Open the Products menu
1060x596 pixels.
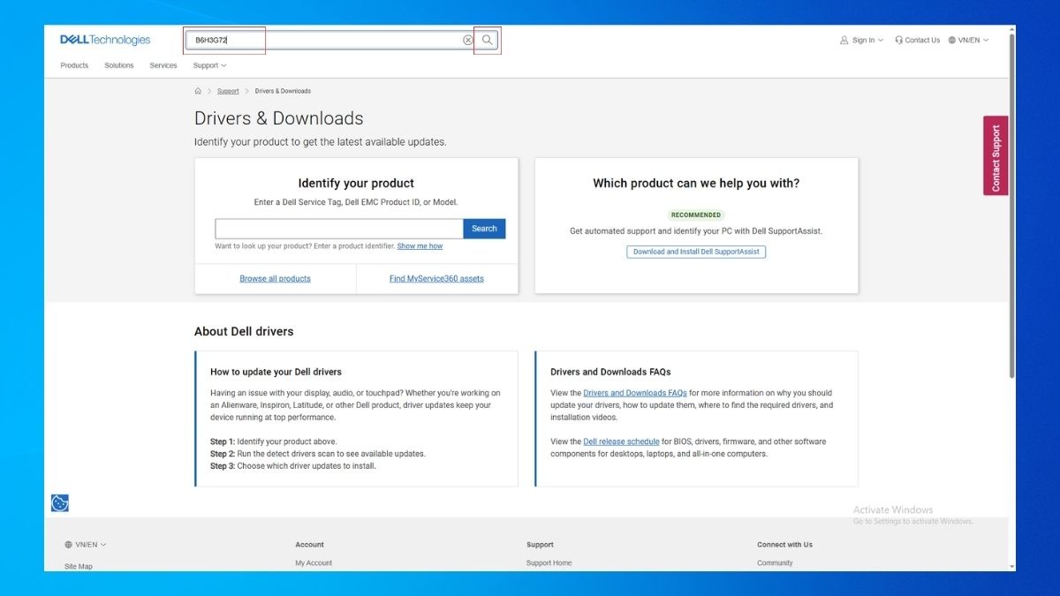74,65
